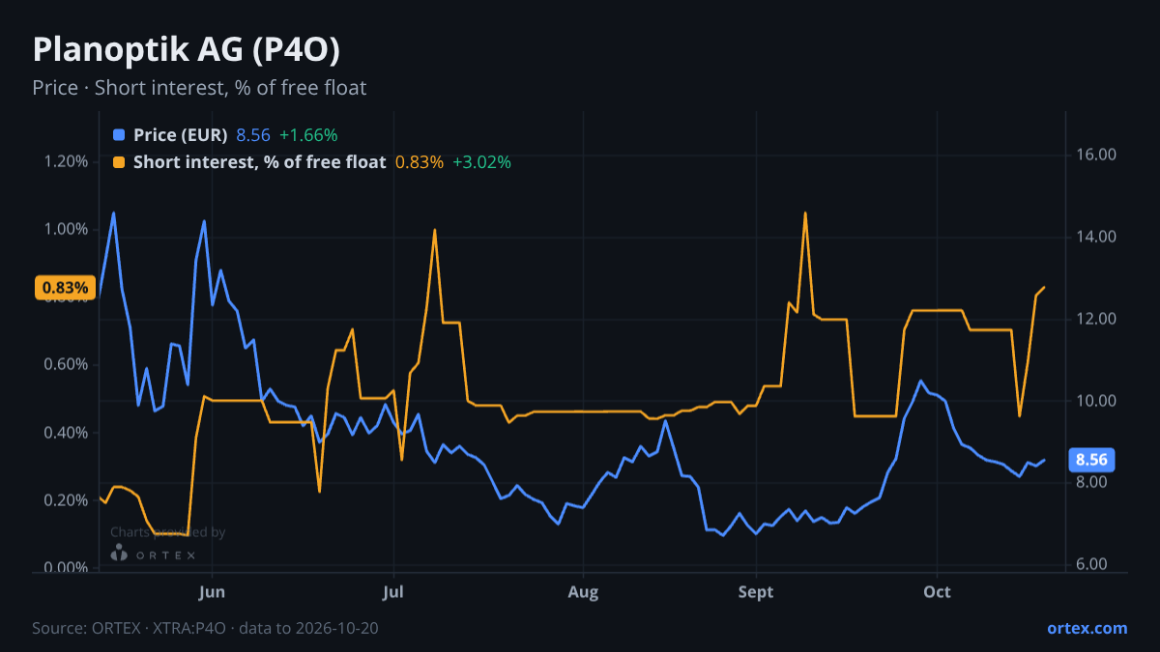Click the blue 8.56 right-axis marker
The width and height of the screenshot is (1160, 652).
tap(1090, 460)
